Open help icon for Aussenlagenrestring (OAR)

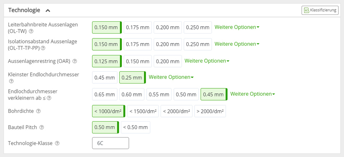(75, 61)
